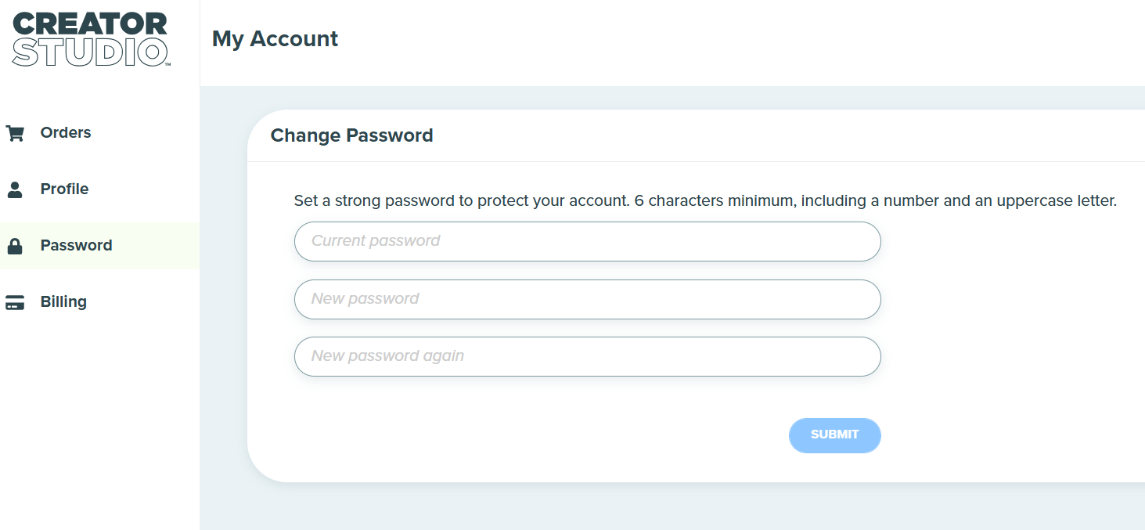Click the Orders shopping cart icon

[15, 133]
